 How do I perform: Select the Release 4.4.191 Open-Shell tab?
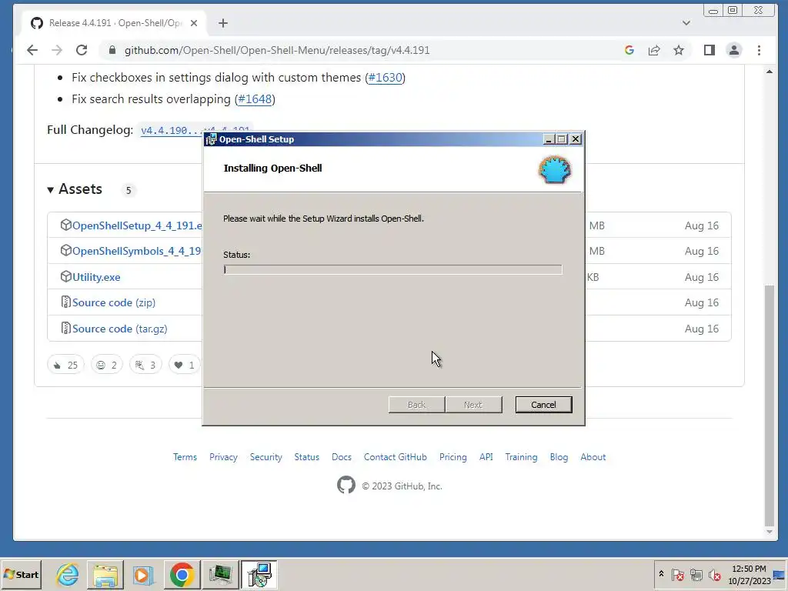114,23
